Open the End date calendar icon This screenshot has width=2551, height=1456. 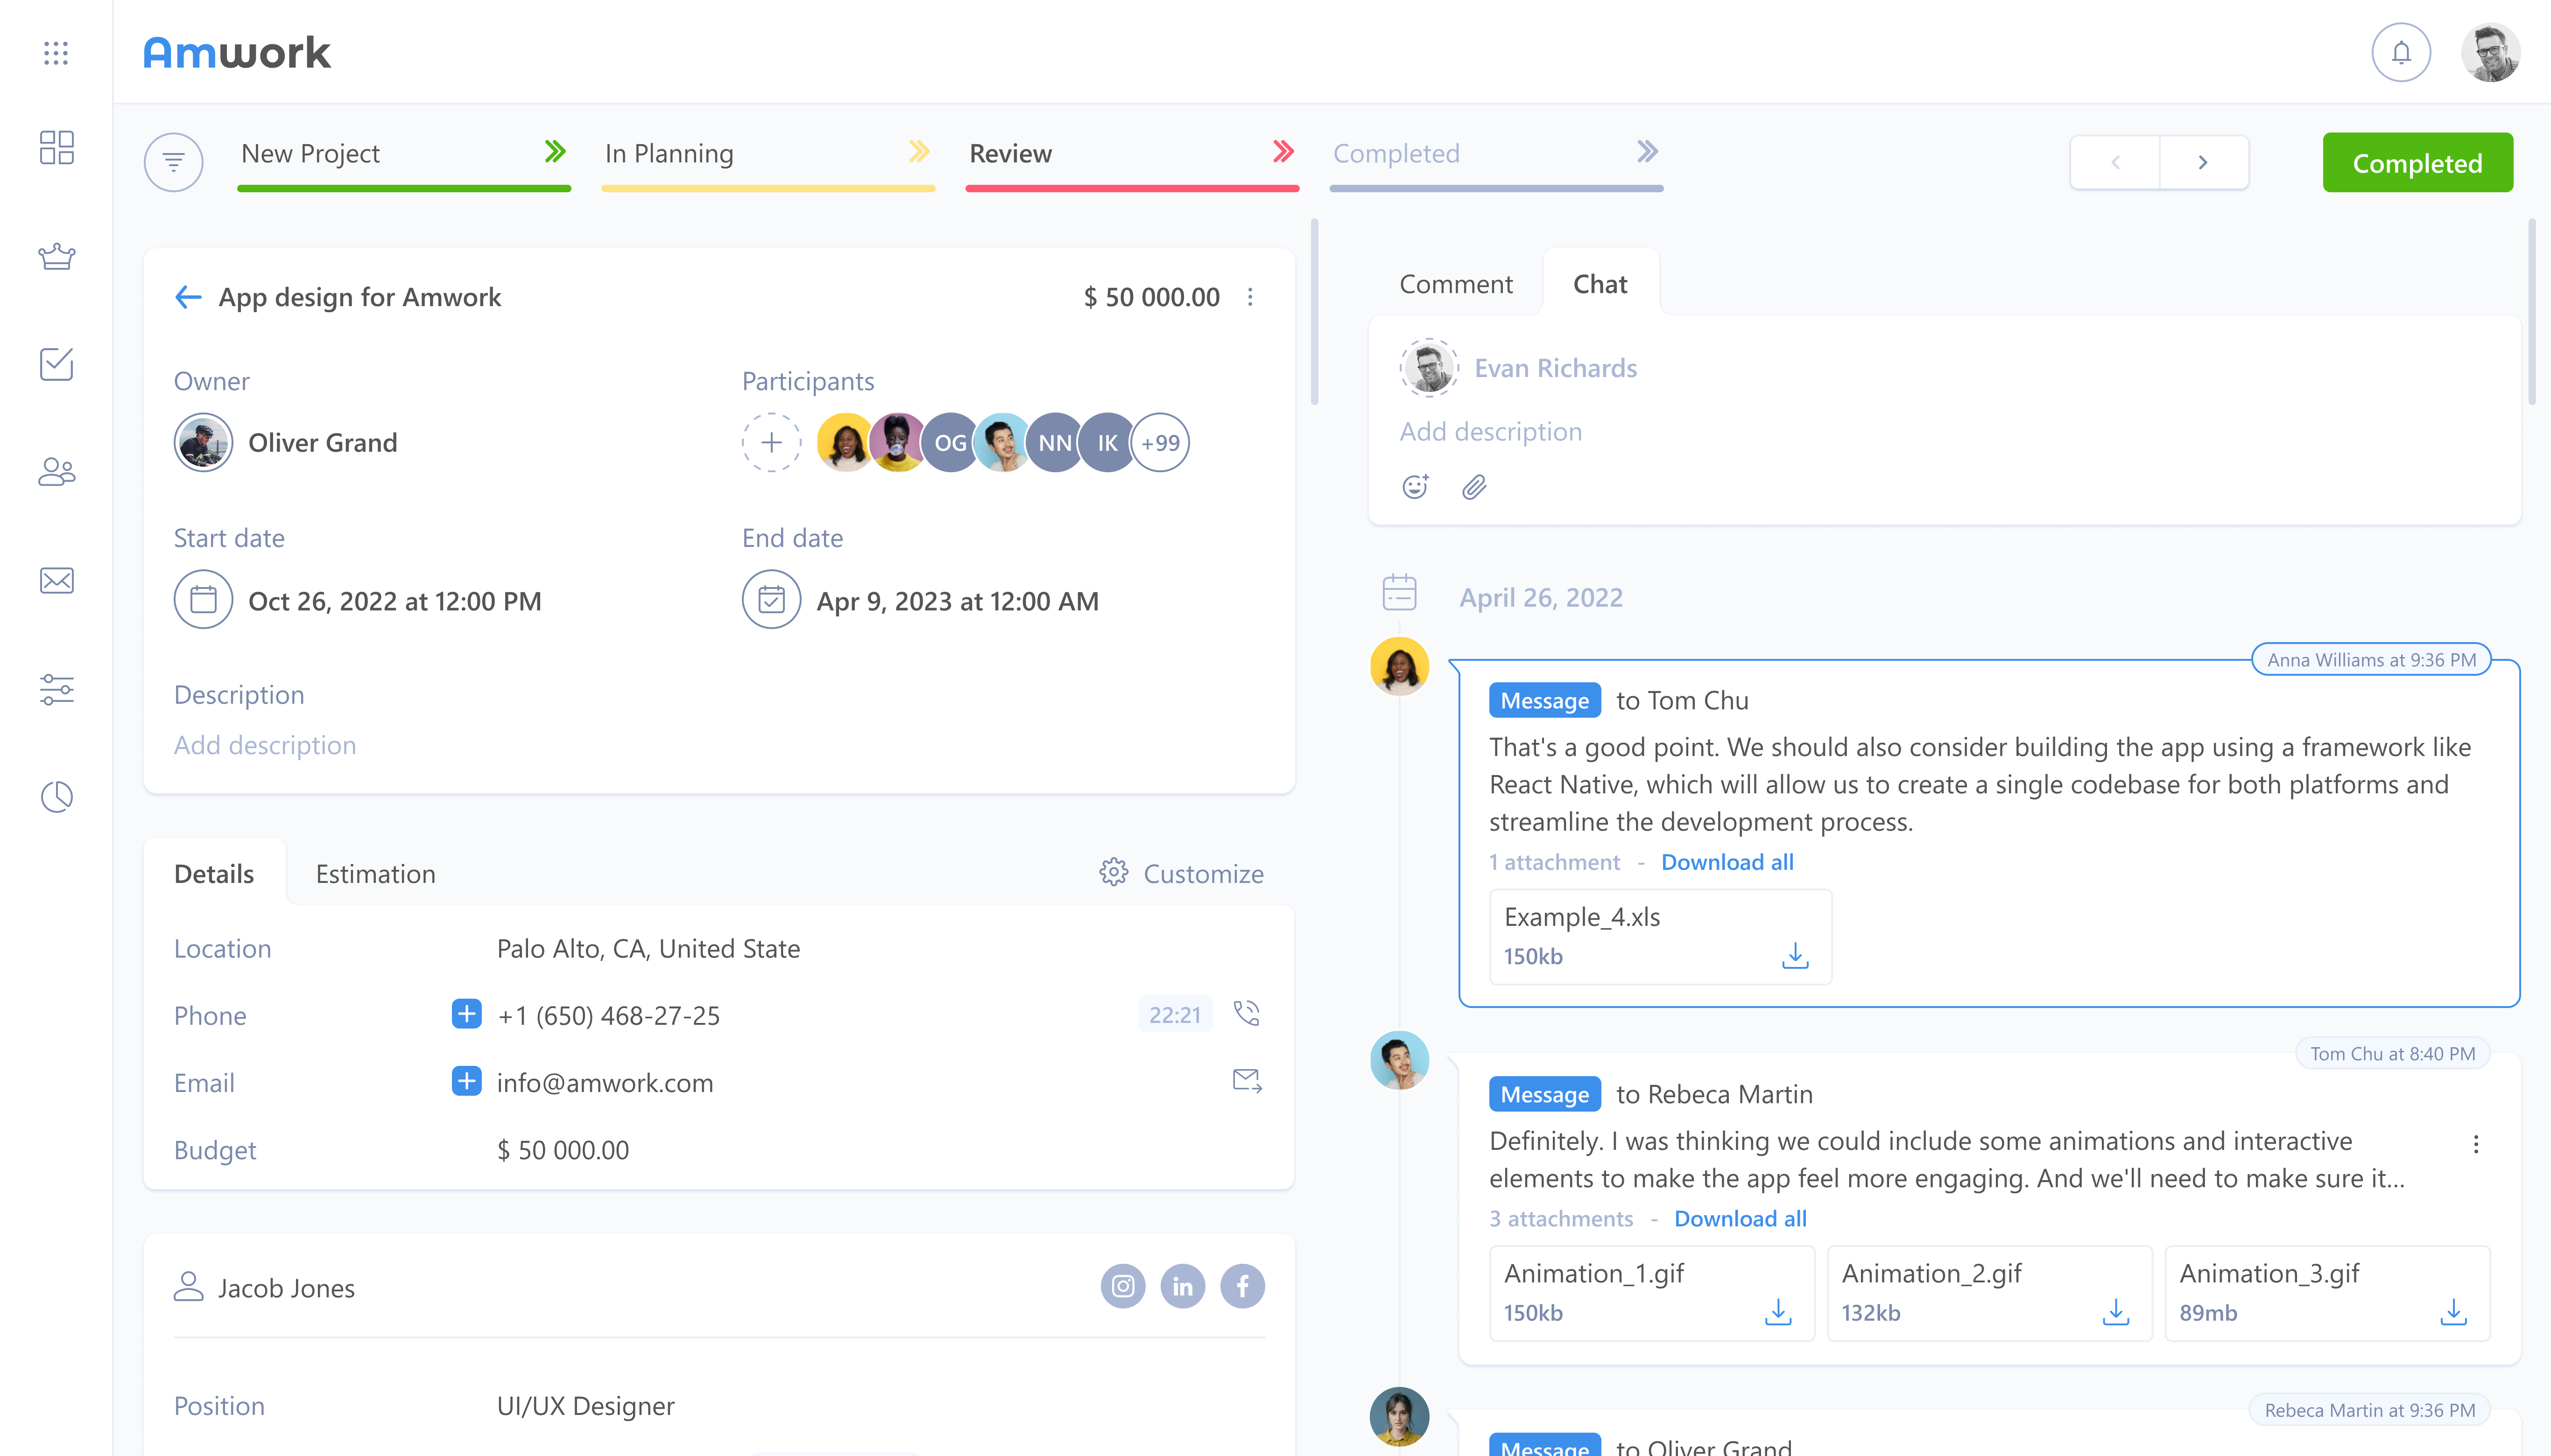771,600
